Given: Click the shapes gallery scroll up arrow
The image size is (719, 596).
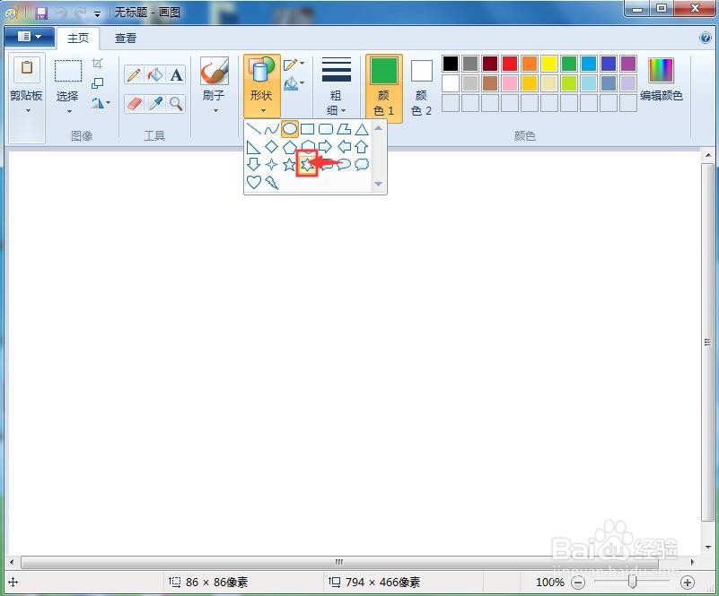Looking at the screenshot, I should 378,128.
